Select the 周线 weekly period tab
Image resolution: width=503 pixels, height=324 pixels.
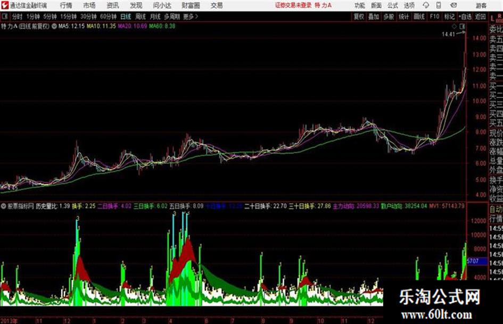coord(141,16)
